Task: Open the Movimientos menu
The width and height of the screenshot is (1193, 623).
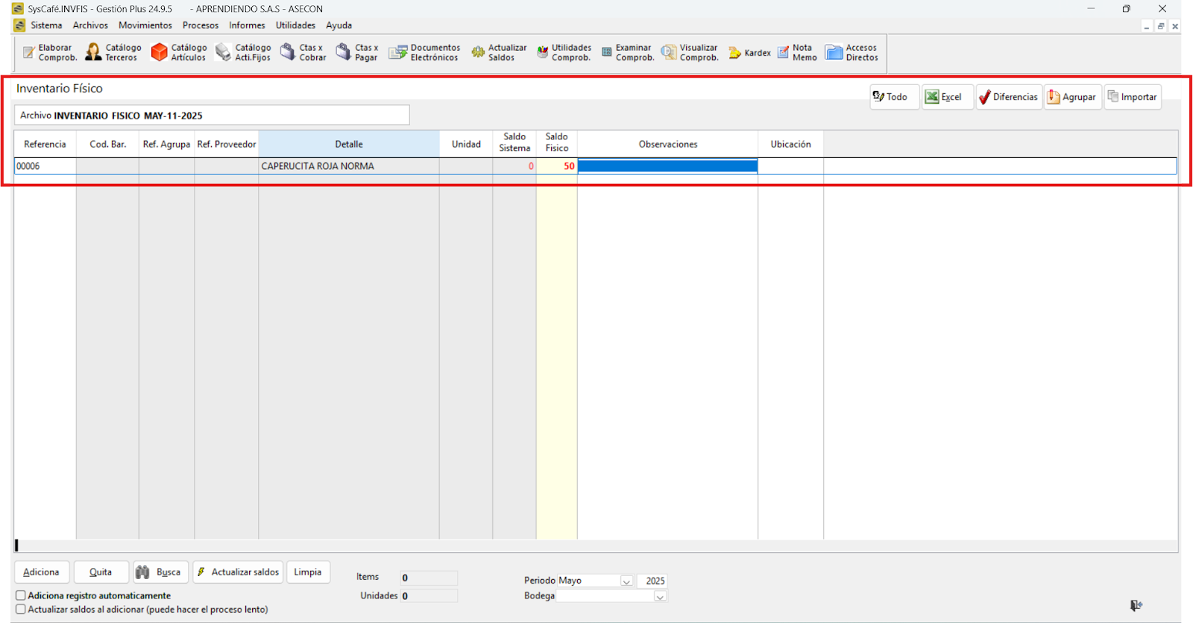Action: (145, 25)
